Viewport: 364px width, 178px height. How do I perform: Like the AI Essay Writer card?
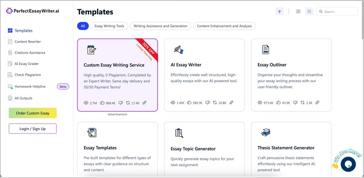[x=189, y=102]
